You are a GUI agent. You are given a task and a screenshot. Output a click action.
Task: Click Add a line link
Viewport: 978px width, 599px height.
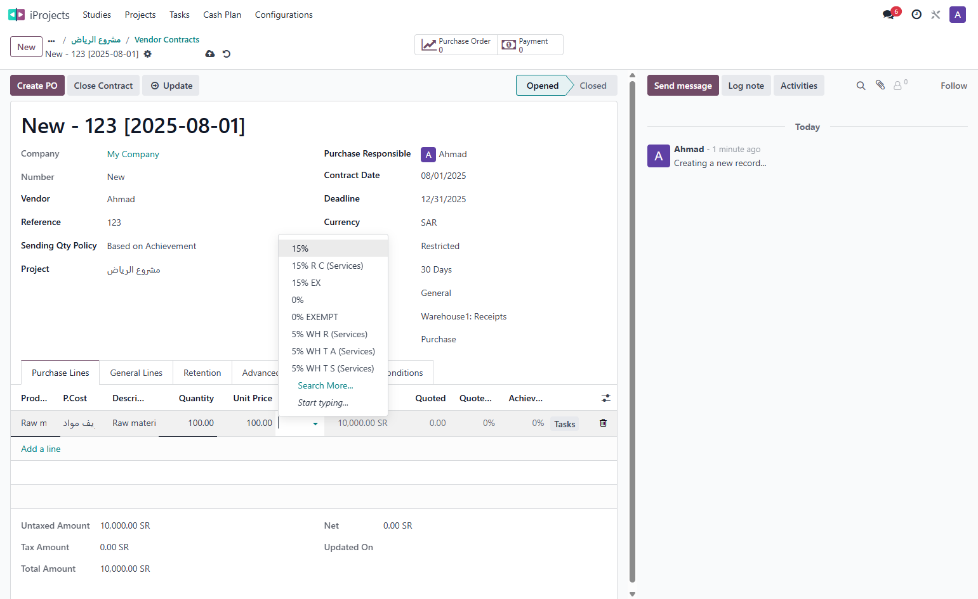(41, 449)
